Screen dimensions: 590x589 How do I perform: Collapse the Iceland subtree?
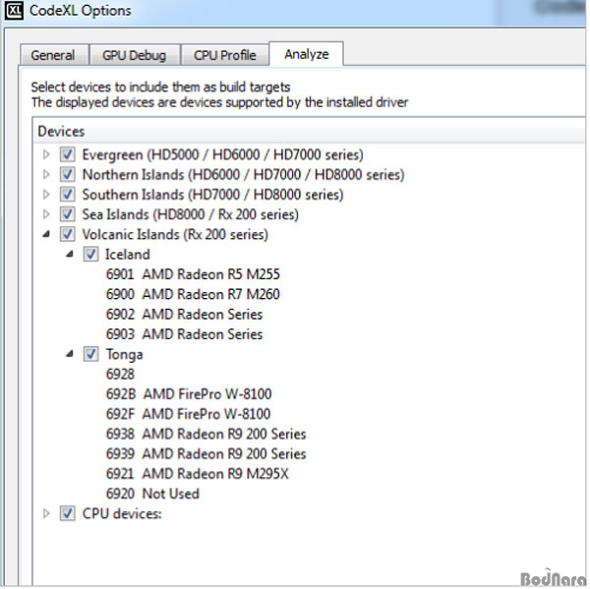(x=70, y=255)
